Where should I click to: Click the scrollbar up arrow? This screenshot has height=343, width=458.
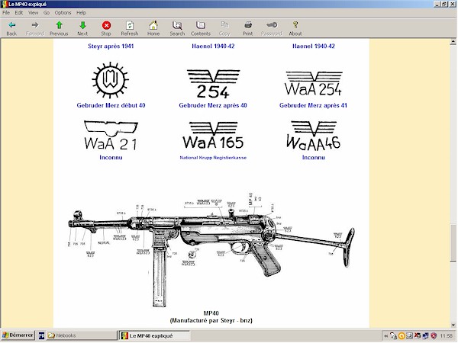[453, 42]
